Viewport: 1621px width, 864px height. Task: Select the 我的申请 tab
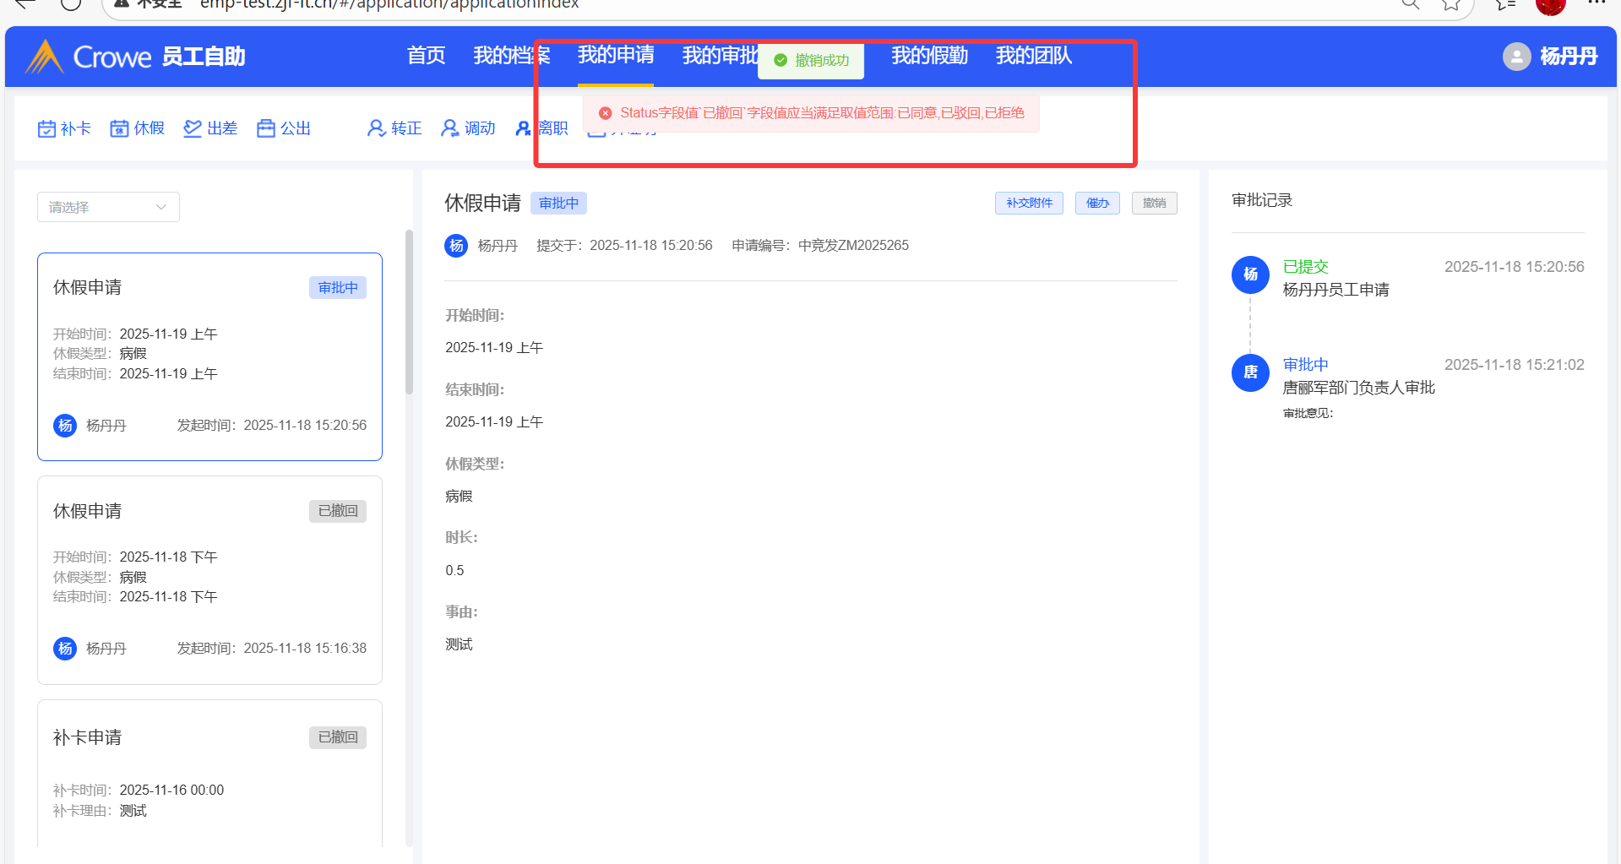(616, 56)
